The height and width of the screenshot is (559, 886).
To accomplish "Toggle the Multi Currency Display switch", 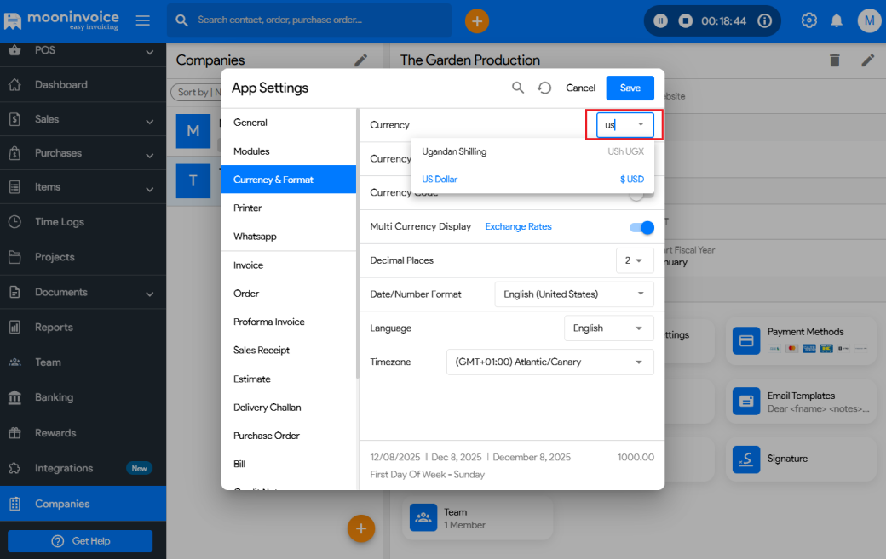I will tap(641, 227).
